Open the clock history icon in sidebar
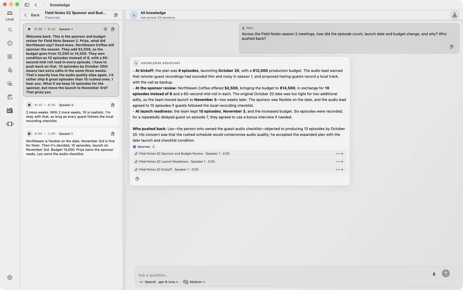463x290 pixels. pos(10,43)
